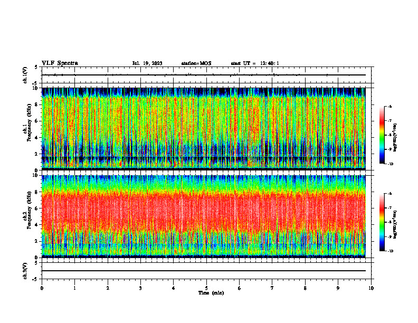The height and width of the screenshot is (323, 418).
Task: Select the date text "Jul. 19, 2023"
Action: [147, 63]
